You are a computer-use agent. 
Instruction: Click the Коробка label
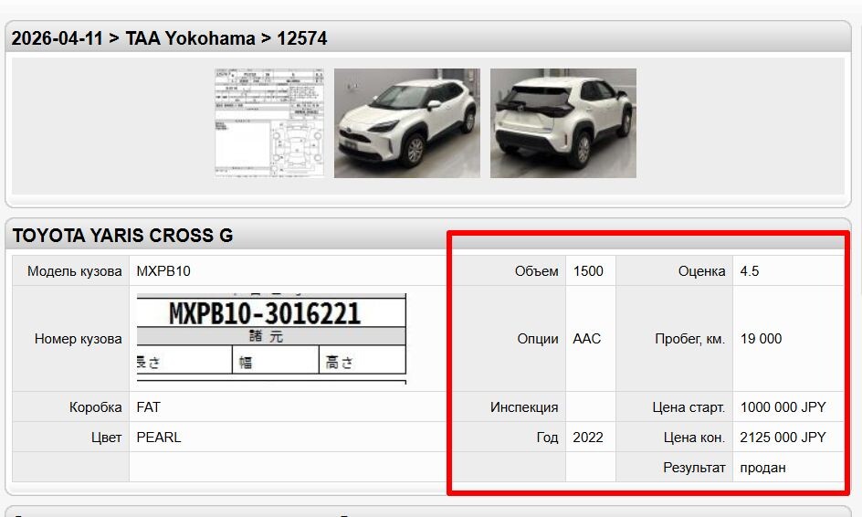point(95,407)
